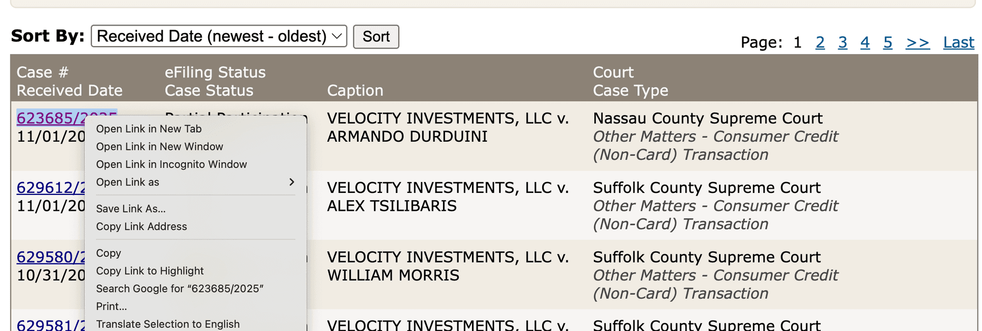Click the Sort button
982x331 pixels.
(x=376, y=36)
